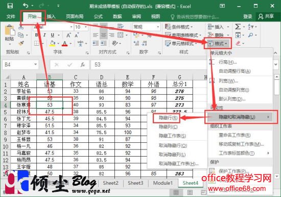The image size is (281, 197).
Task: Toggle center alignment
Action: [104, 35]
